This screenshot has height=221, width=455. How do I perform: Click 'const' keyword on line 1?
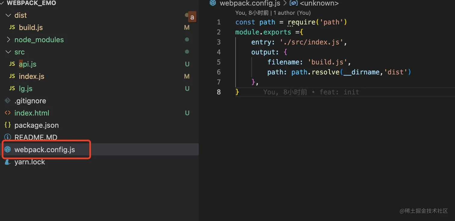[x=245, y=22]
